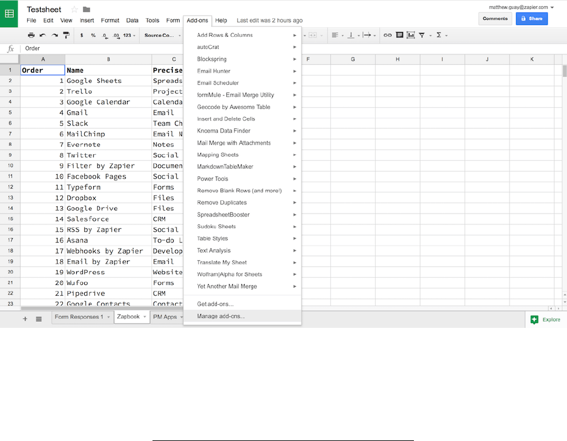Open the Help menu
Screen dimensions: 567x441
(x=221, y=20)
